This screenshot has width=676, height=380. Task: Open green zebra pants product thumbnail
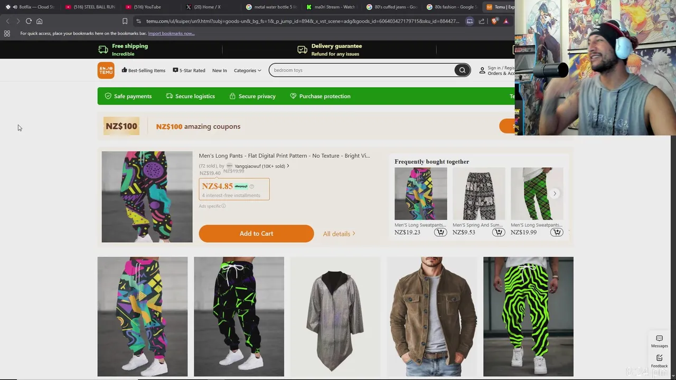point(528,317)
